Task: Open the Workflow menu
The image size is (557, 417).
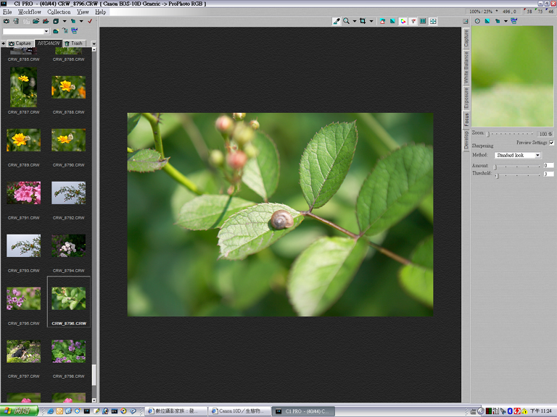Action: [x=30, y=12]
